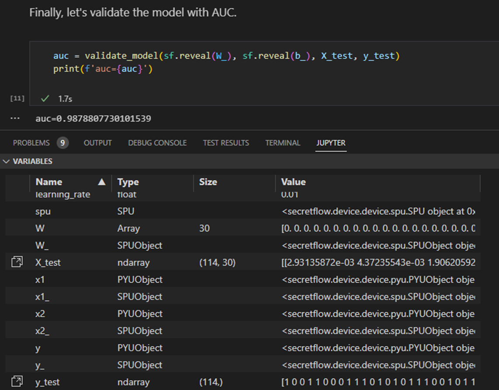Click the cell execution count [11]

pos(17,98)
